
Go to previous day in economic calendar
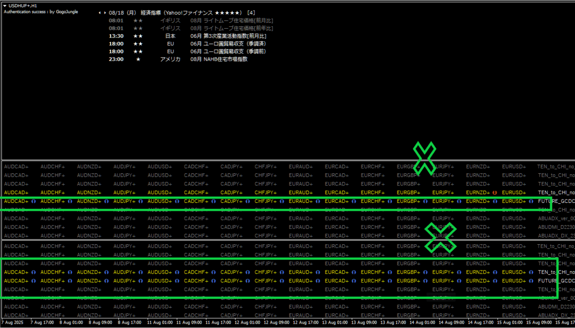pyautogui.click(x=100, y=13)
